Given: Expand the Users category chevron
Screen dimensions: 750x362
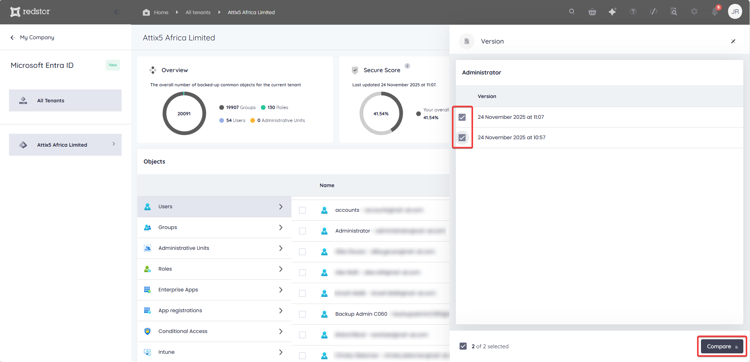Looking at the screenshot, I should 281,207.
